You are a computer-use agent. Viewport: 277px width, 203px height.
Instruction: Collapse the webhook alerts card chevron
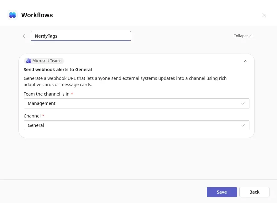[245, 61]
